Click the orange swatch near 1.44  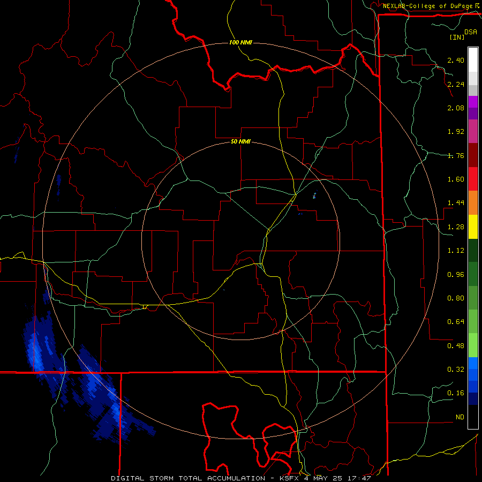(473, 202)
